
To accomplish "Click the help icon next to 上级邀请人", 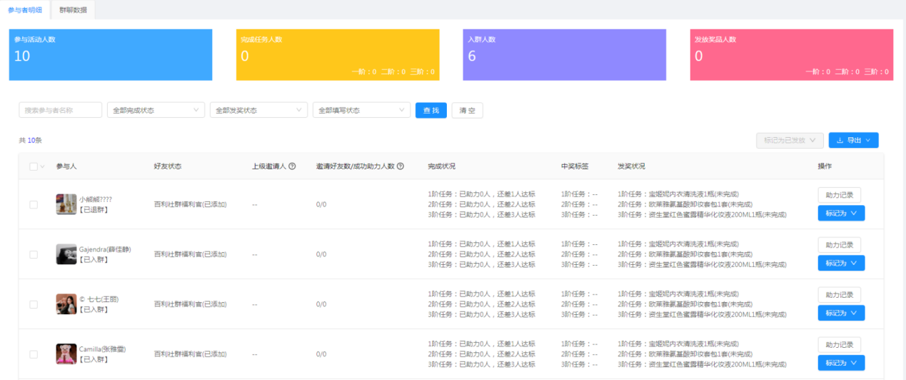I will (x=292, y=166).
